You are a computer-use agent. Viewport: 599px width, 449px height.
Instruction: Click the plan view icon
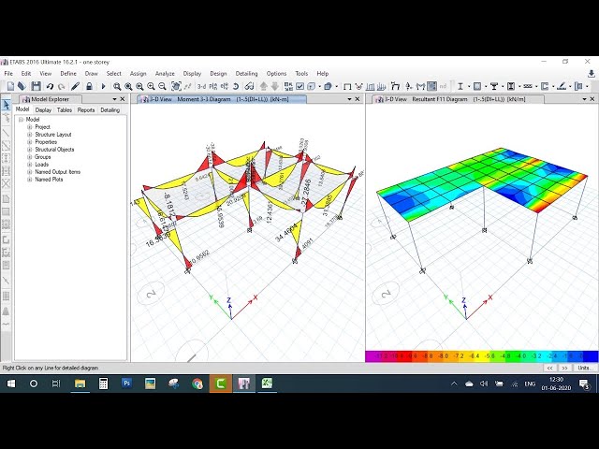[x=213, y=87]
